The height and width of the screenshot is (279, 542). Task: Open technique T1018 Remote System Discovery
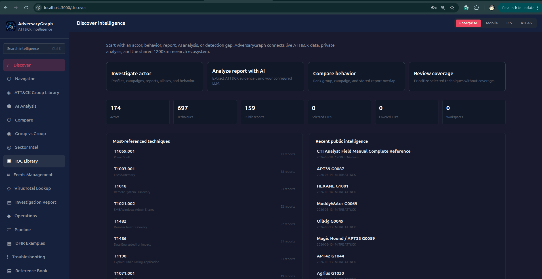pos(204,189)
